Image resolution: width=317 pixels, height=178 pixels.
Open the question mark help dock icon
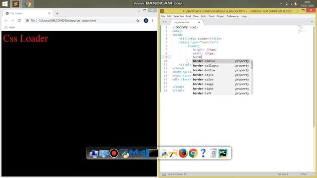pos(203,153)
